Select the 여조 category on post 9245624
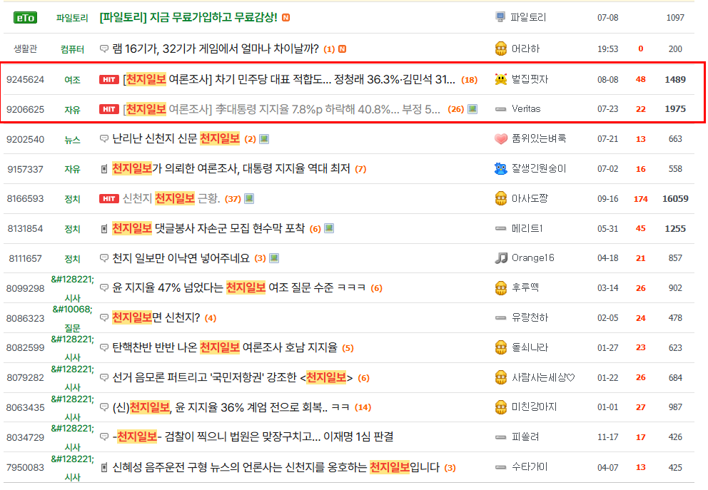Image resolution: width=708 pixels, height=490 pixels. (72, 80)
